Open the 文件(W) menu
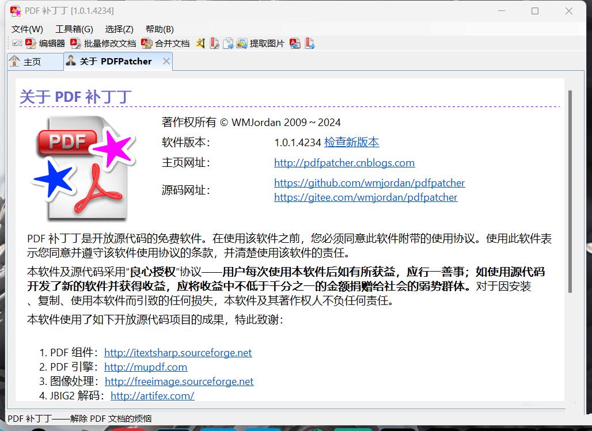This screenshot has height=431, width=592. tap(27, 29)
